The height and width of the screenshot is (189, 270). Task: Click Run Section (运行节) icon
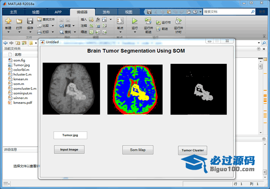[158, 22]
